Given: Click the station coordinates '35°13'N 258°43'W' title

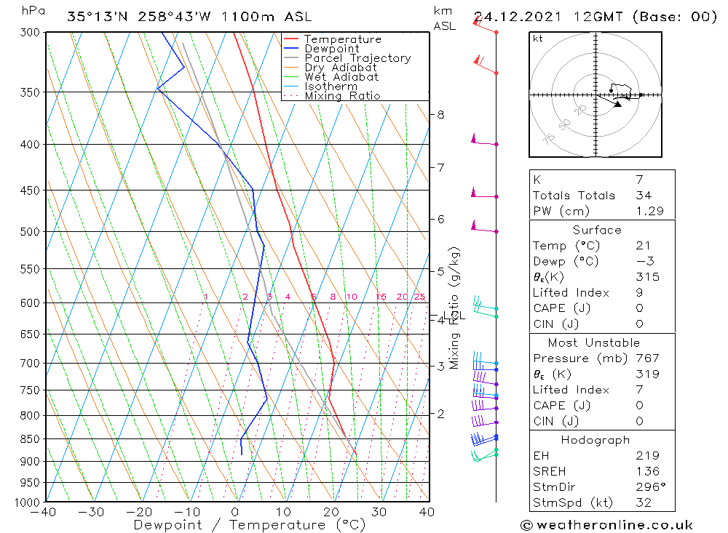Looking at the screenshot, I should 139,17.
